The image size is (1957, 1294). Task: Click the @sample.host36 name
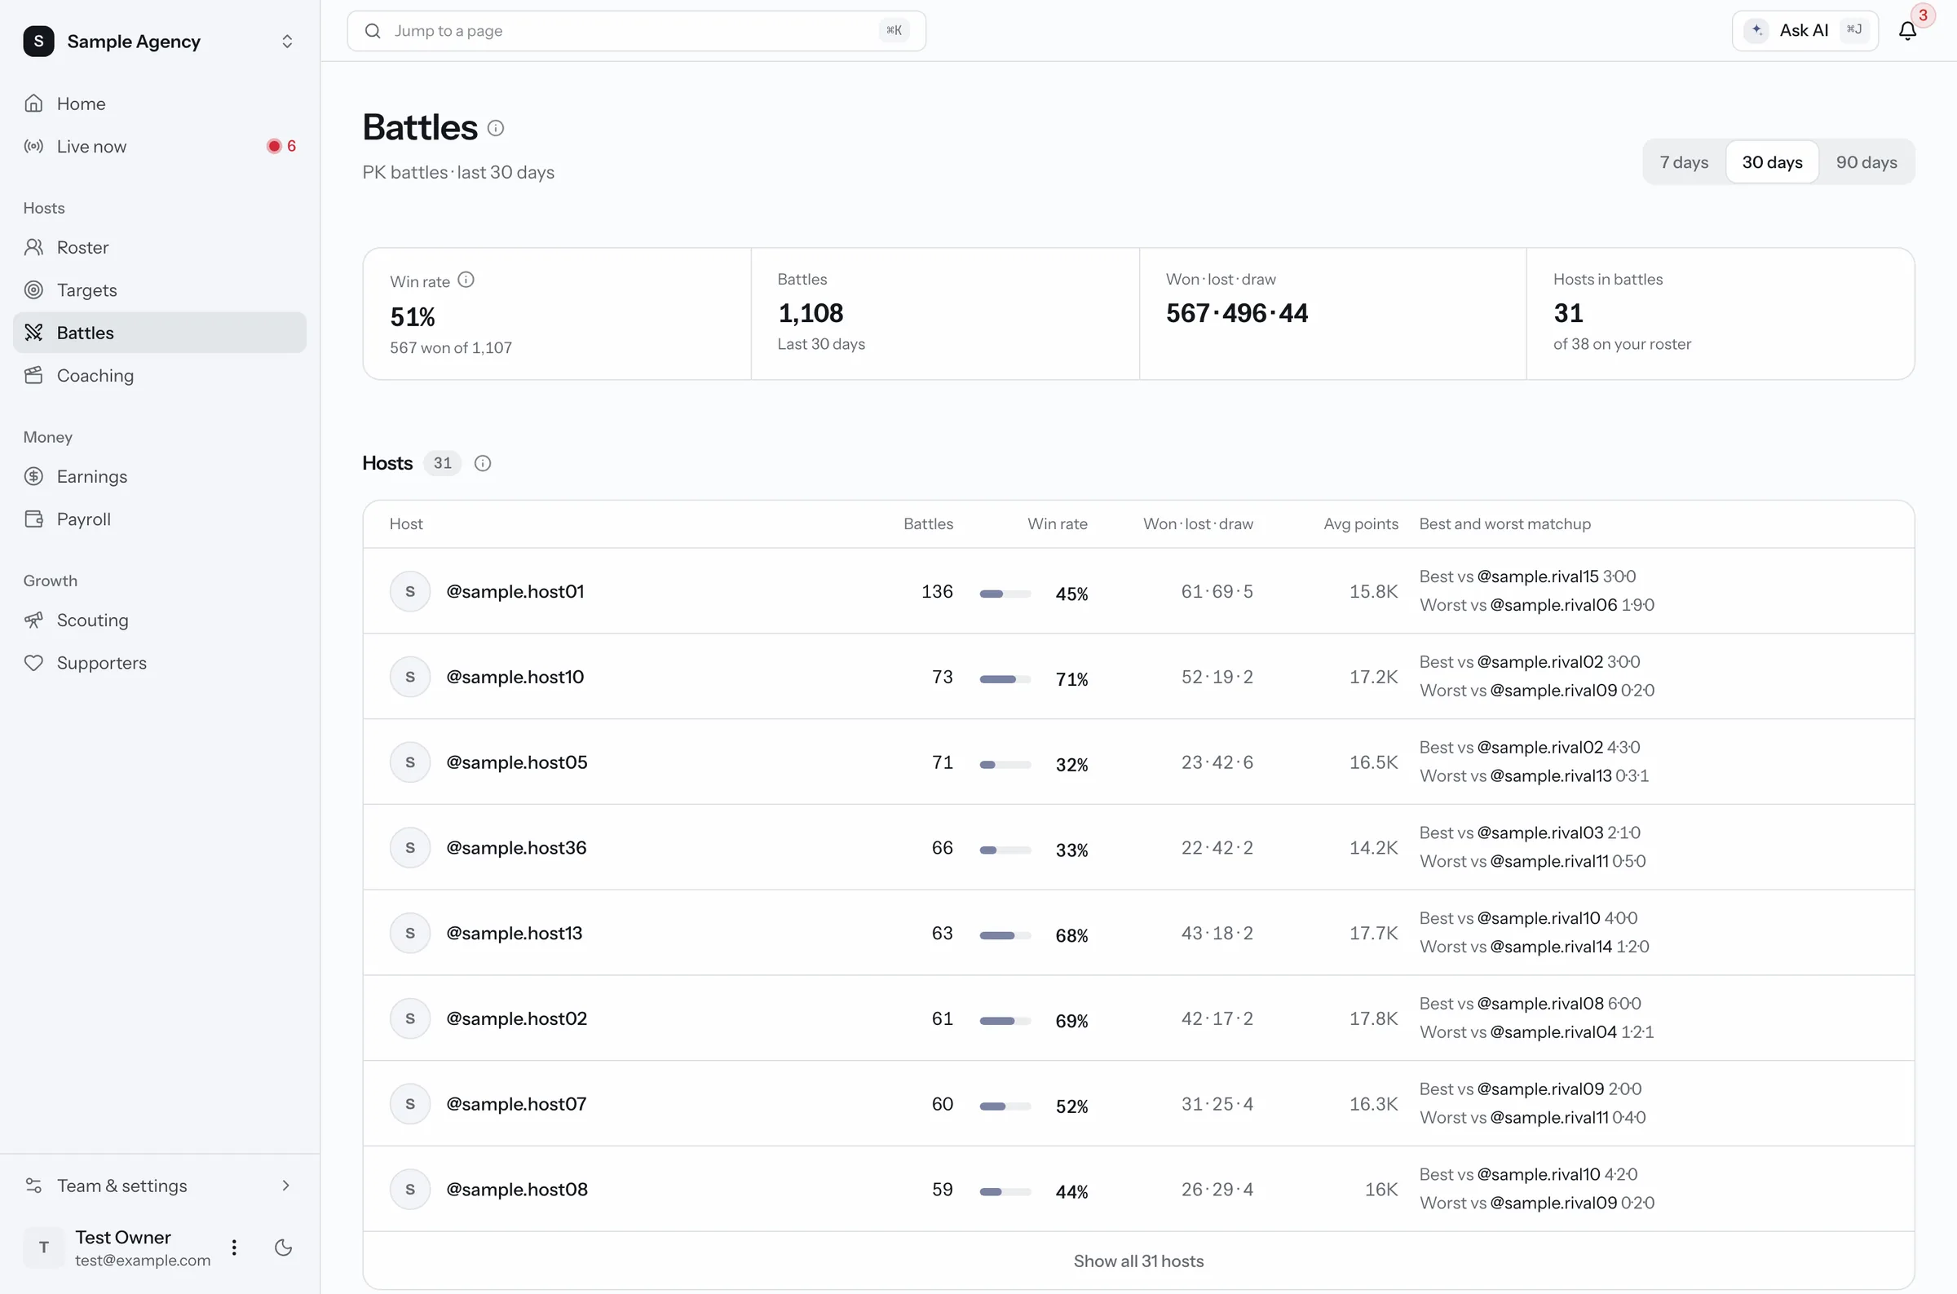(x=516, y=847)
